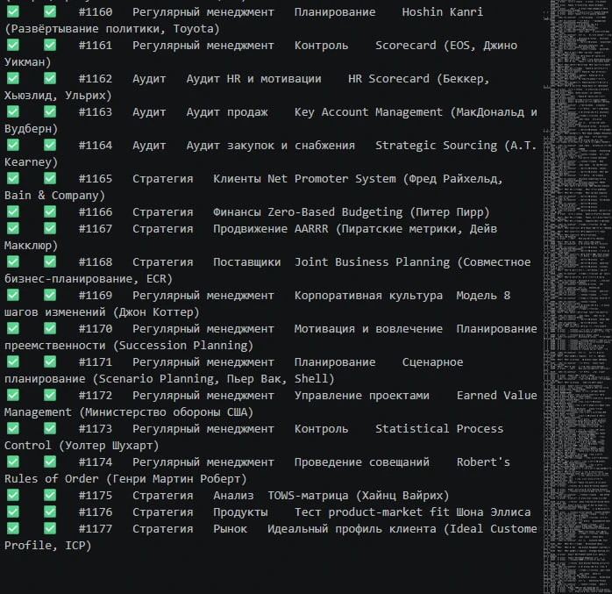Click the first green checkmark in row #1162
Screen dimensions: 612x594
(13, 78)
